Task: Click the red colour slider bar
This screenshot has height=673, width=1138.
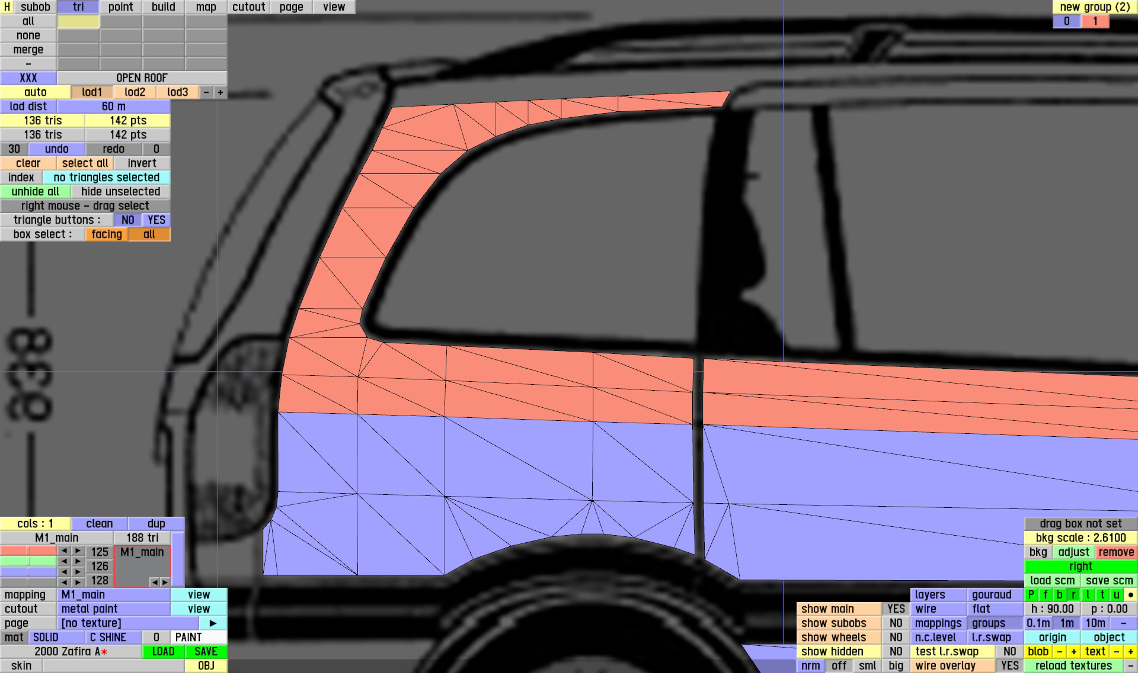Action: click(28, 551)
